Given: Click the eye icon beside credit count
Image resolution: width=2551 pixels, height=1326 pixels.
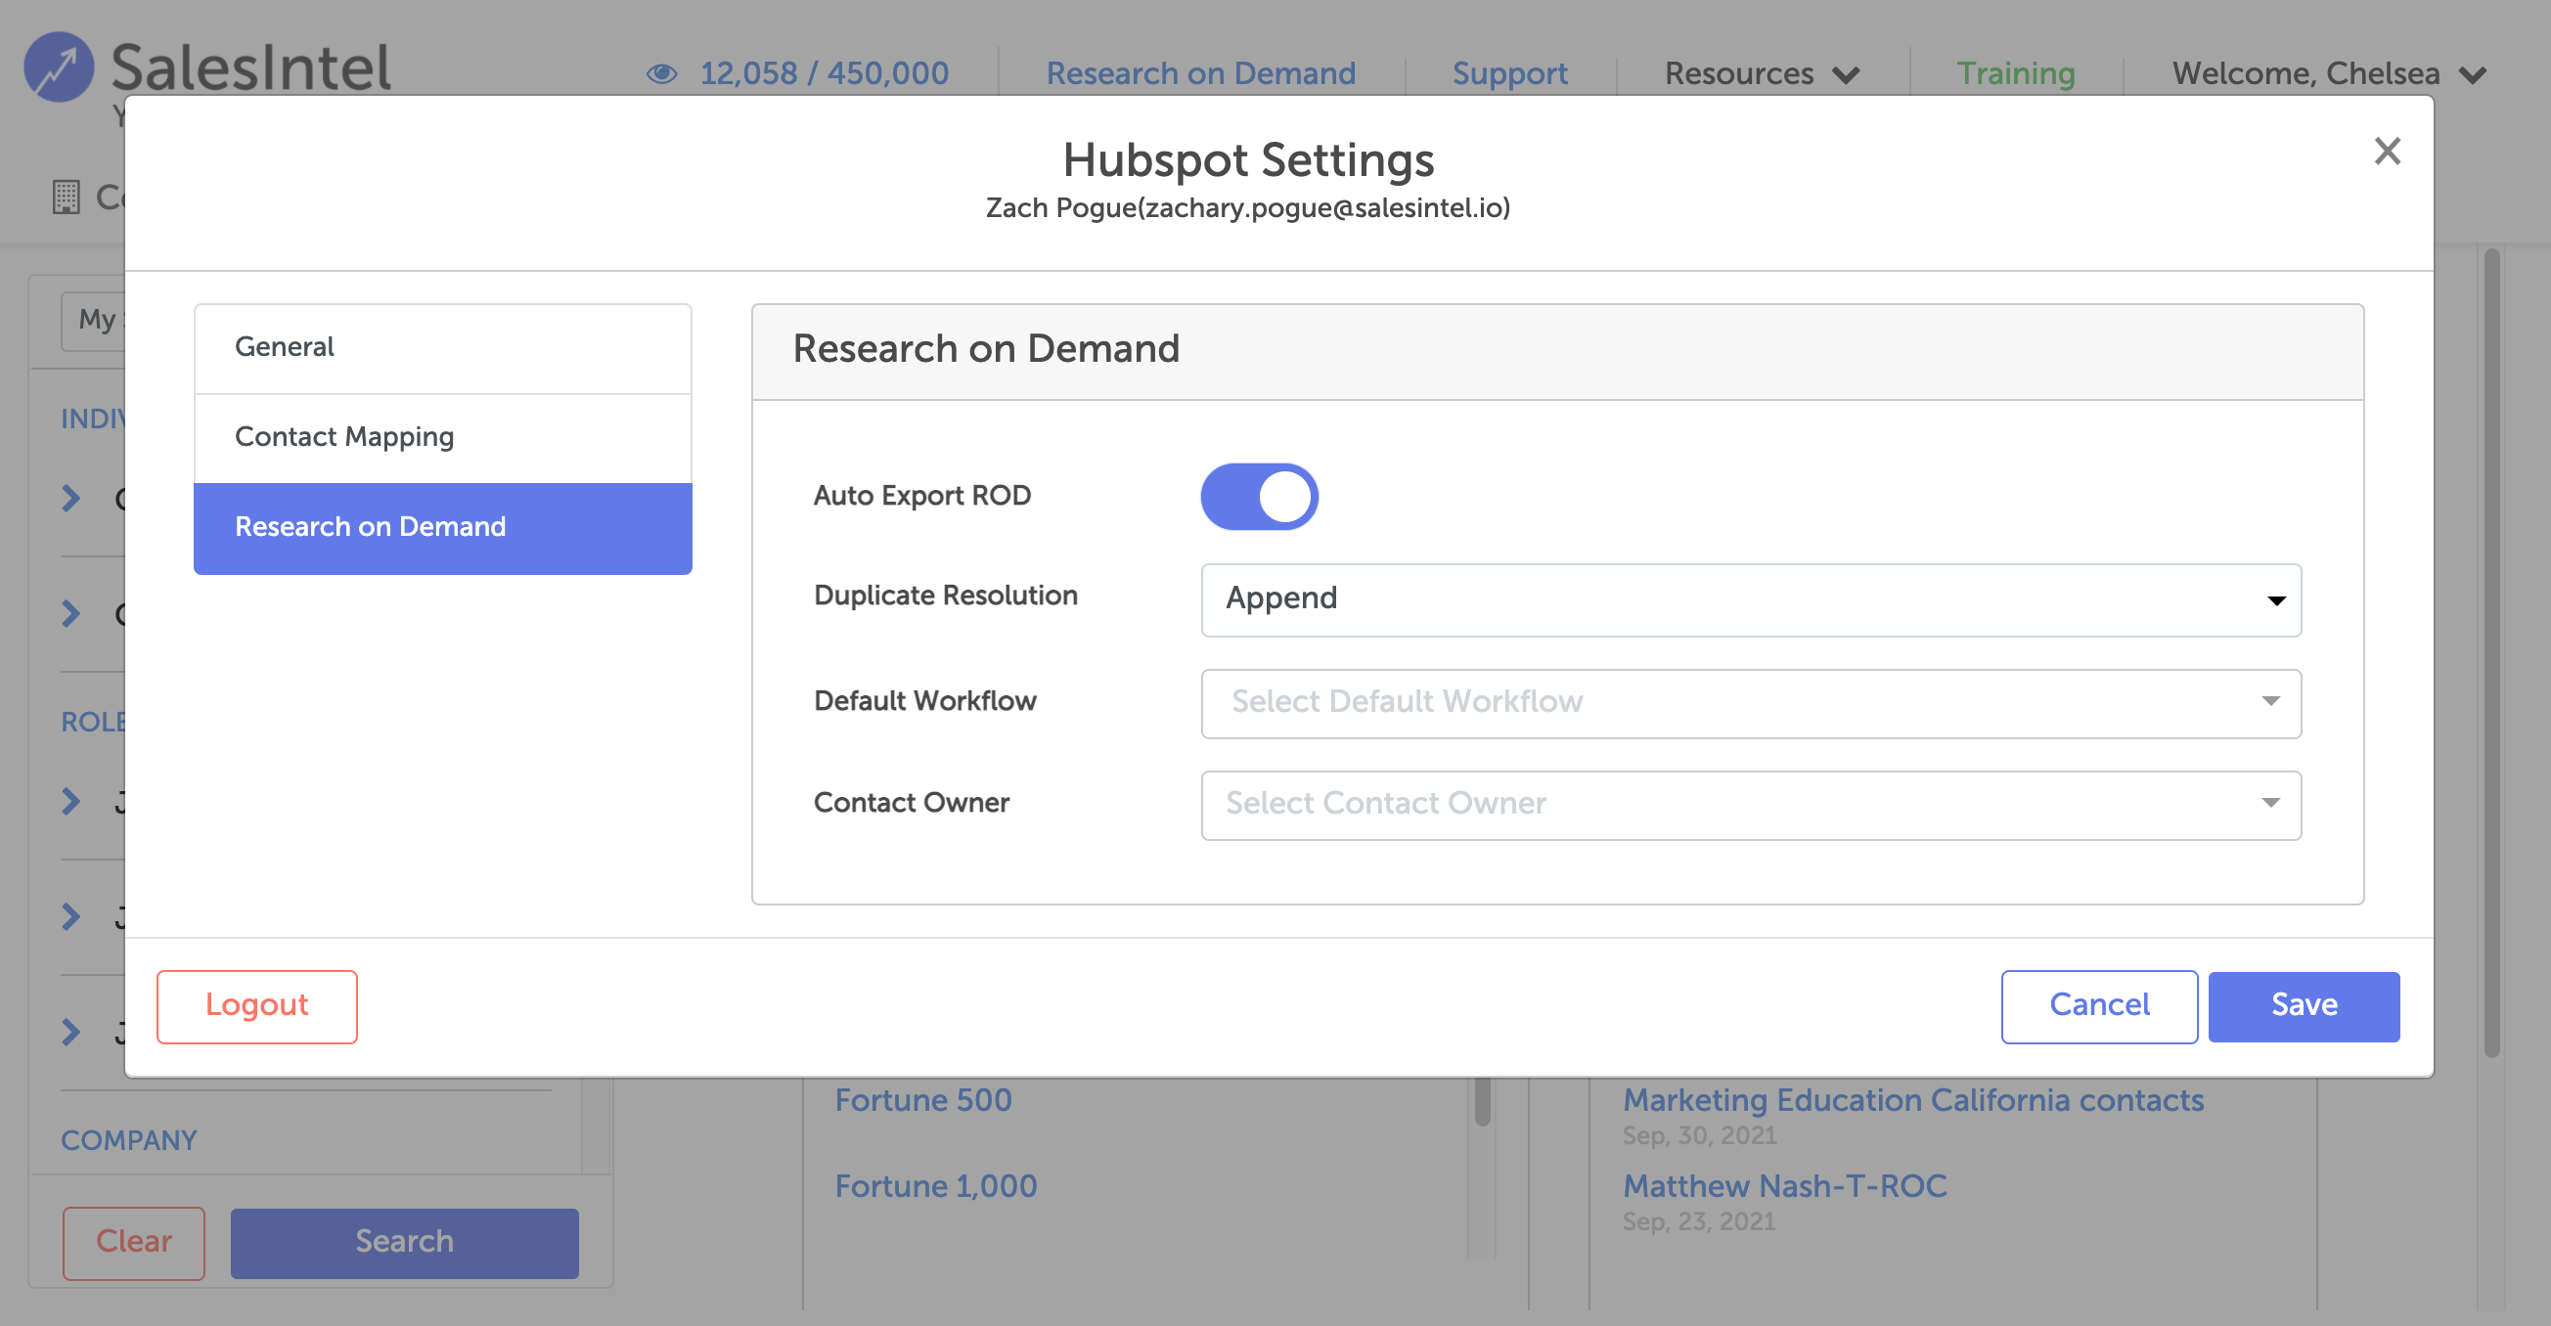Looking at the screenshot, I should click(661, 73).
